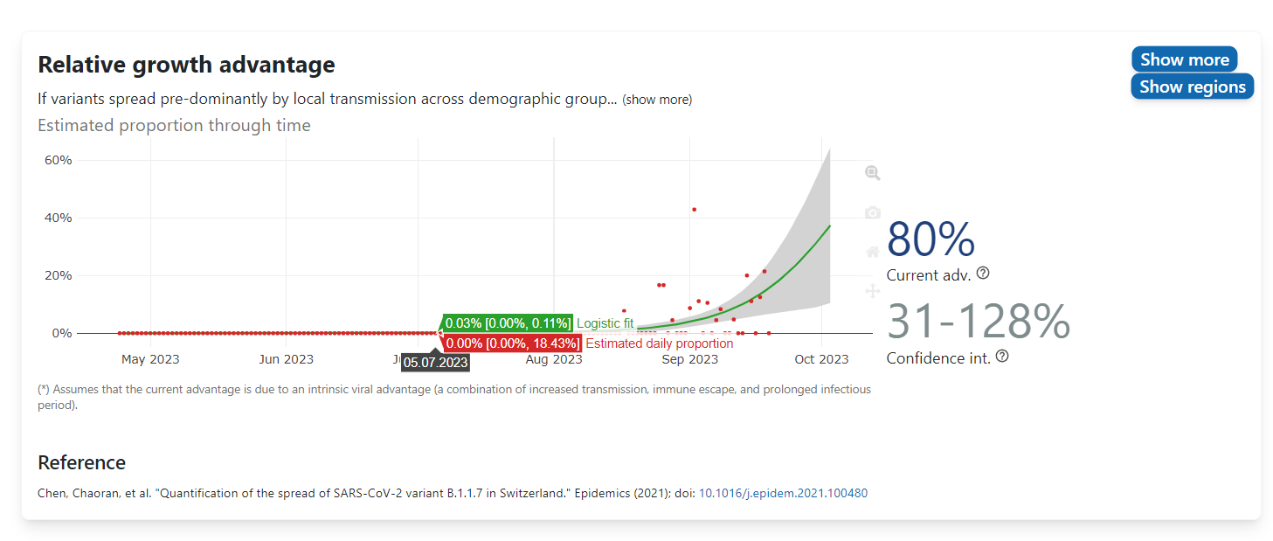Click the Confidence int. label text
Viewport: 1273px width, 541px height.
click(938, 357)
